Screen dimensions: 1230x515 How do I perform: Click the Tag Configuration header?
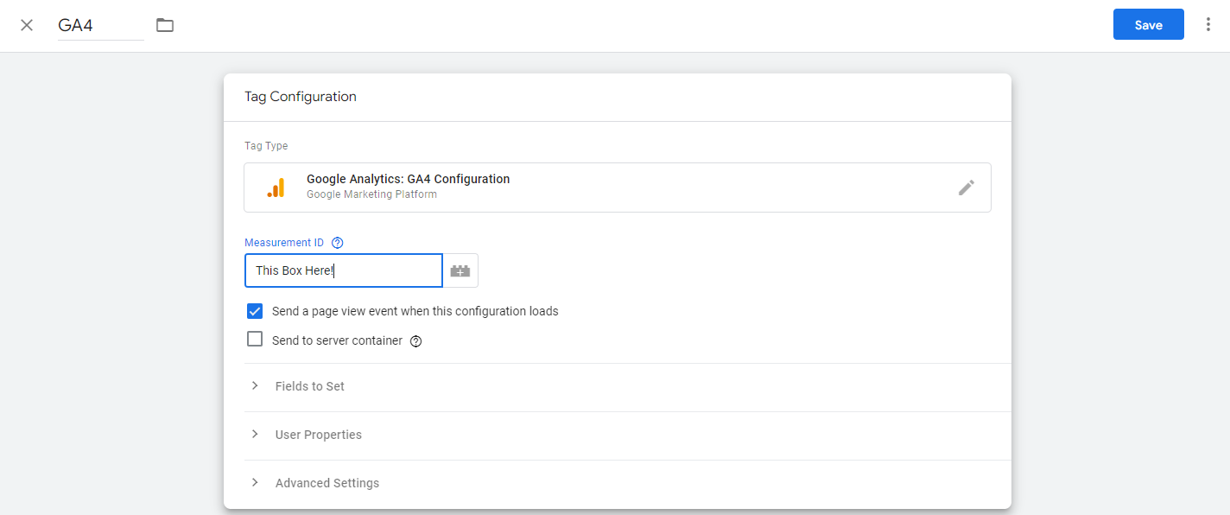[x=301, y=97]
